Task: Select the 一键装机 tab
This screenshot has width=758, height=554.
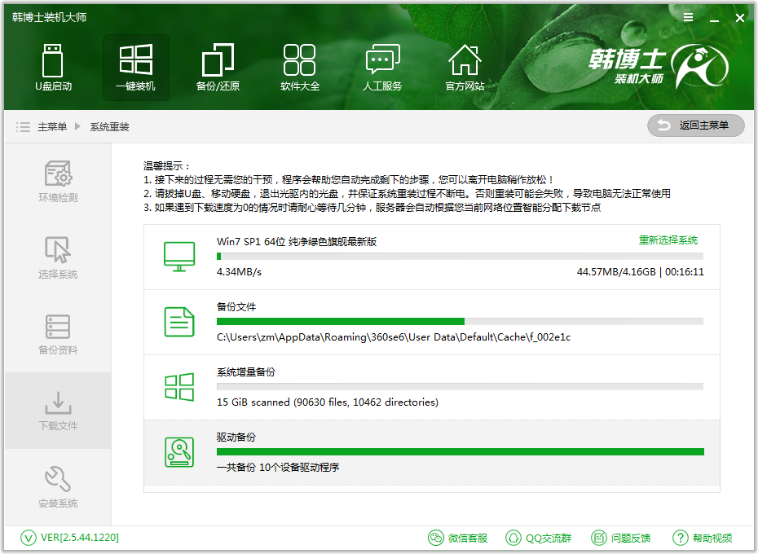Action: [136, 67]
